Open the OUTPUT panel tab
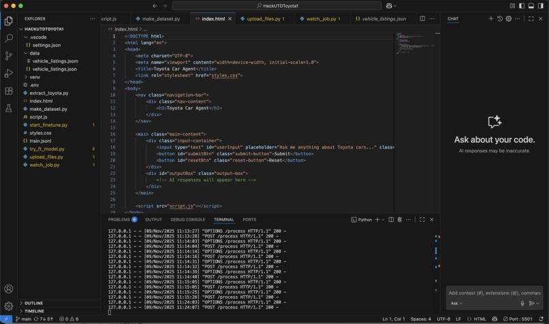Screen dimensions: 549x324 (153, 219)
